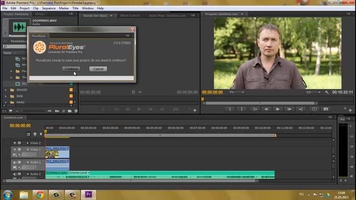Toggle Video 1 sync lock

pos(19,149)
